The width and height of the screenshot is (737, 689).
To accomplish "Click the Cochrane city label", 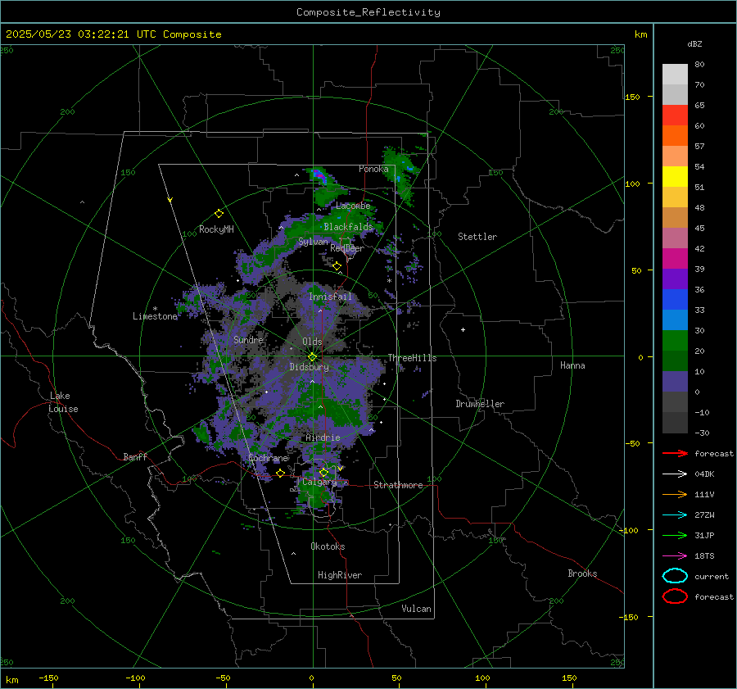I will [x=268, y=458].
